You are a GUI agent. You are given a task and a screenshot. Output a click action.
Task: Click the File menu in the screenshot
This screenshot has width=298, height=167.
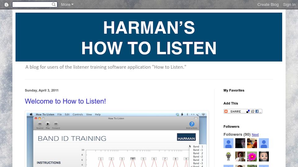pyautogui.click(x=60, y=114)
